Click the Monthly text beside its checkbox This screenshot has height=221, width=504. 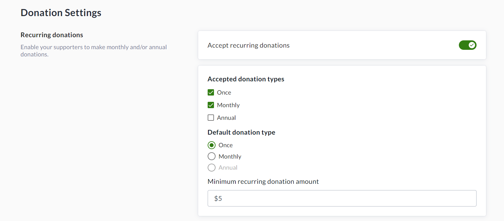coord(228,105)
